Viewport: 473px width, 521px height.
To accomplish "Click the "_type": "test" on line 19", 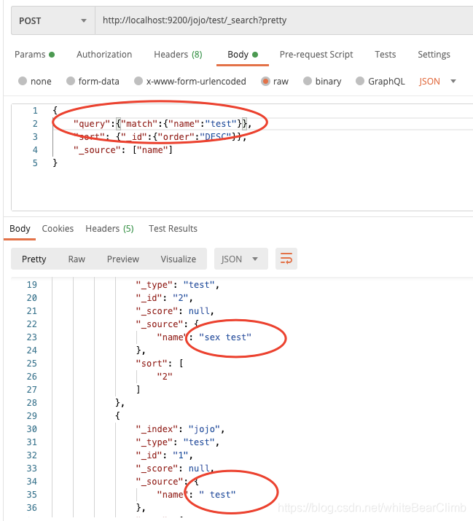I will tap(178, 284).
